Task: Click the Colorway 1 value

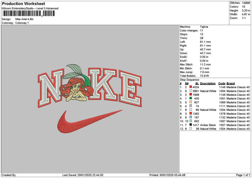Action: point(22,23)
